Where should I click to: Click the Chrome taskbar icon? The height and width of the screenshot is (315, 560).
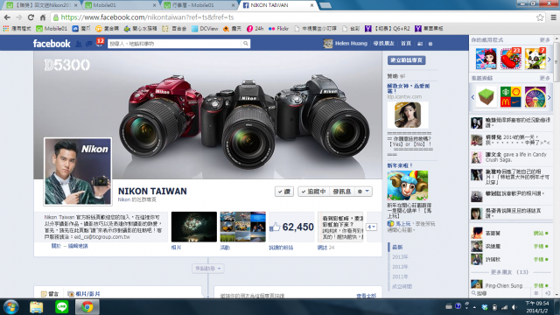[87, 307]
